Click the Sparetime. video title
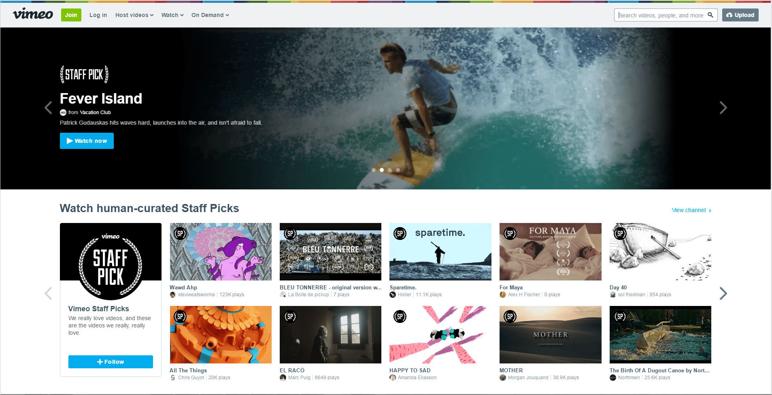Viewport: 772px width, 395px height. pyautogui.click(x=403, y=287)
